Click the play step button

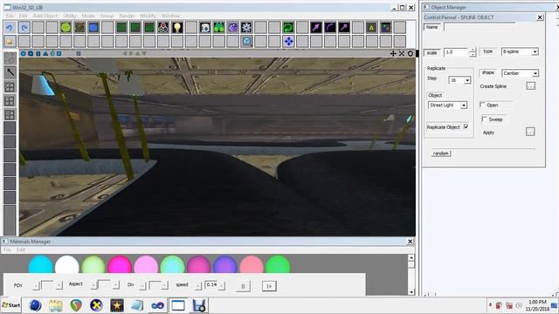pyautogui.click(x=269, y=286)
